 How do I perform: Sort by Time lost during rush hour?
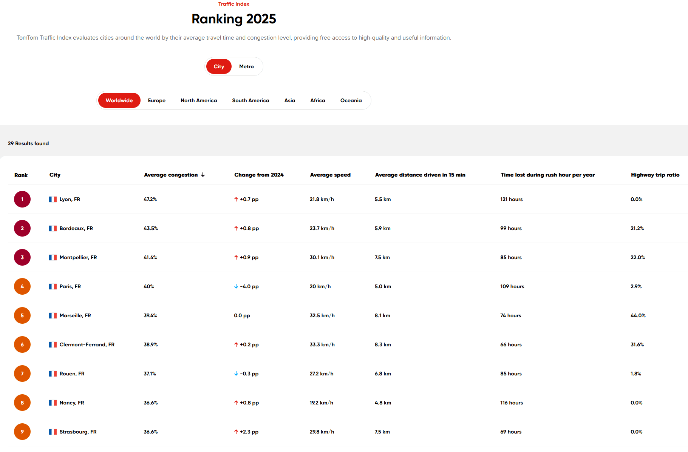tap(547, 175)
